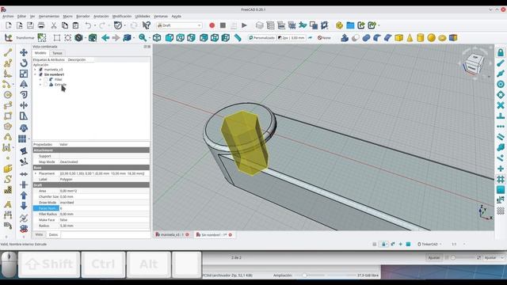The width and height of the screenshot is (507, 285).
Task: Click the Save document icon
Action: point(30,25)
